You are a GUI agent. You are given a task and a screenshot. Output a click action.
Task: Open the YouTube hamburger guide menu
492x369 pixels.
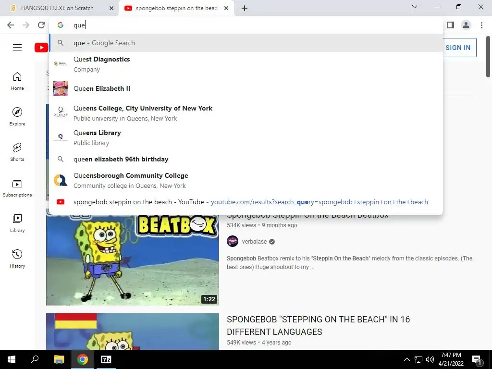click(17, 48)
